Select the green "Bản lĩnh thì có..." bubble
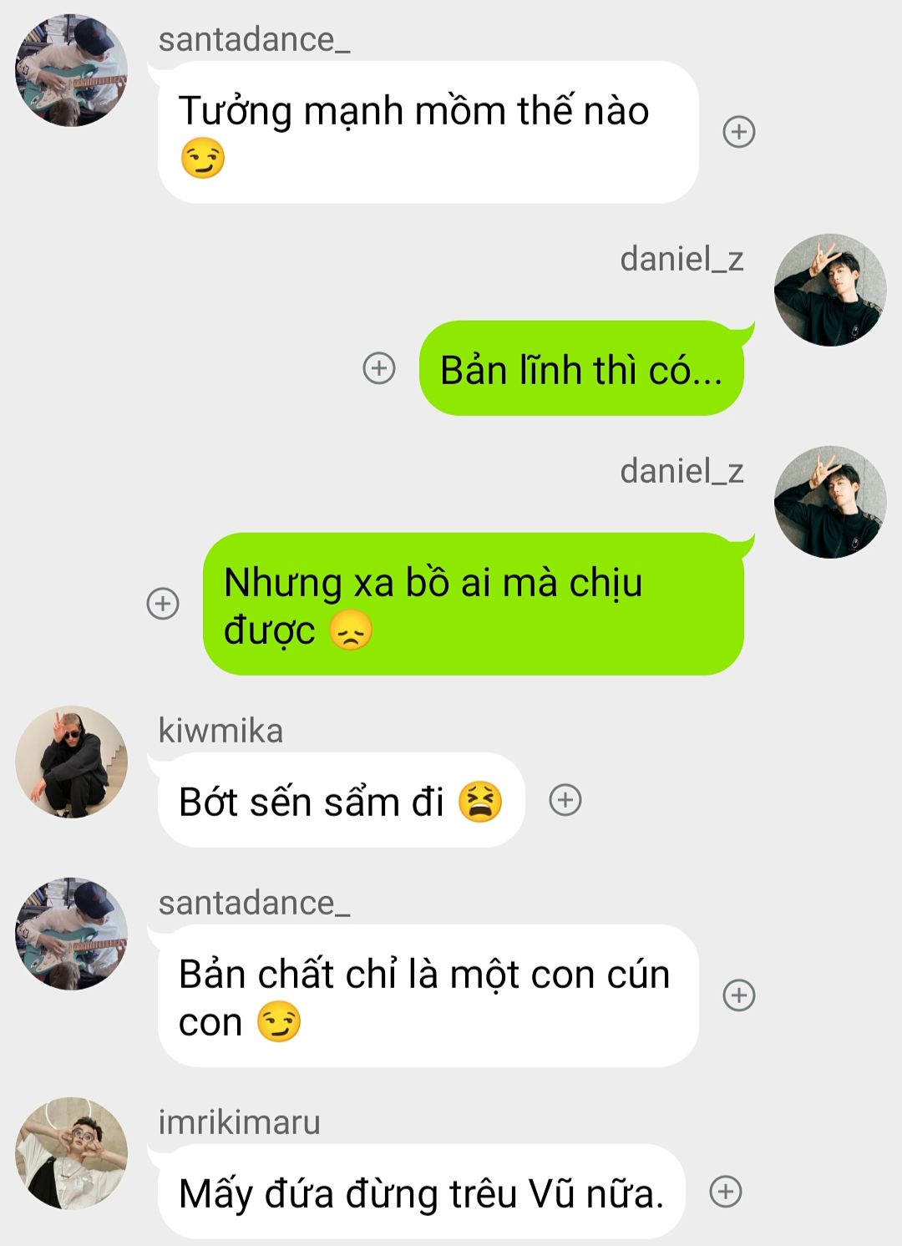 point(581,368)
